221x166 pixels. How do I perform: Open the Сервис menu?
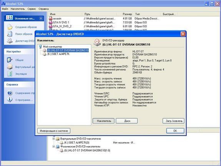[32, 9]
